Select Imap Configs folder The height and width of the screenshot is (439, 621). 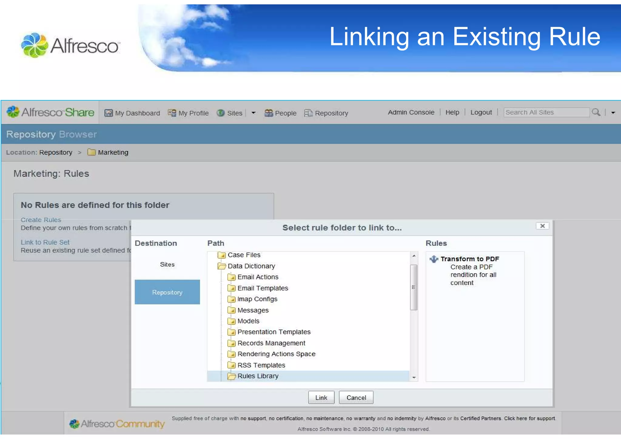click(257, 299)
